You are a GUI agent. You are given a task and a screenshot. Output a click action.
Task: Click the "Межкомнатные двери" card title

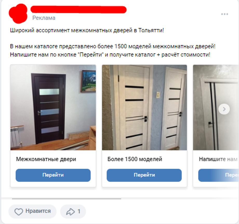[46, 159]
